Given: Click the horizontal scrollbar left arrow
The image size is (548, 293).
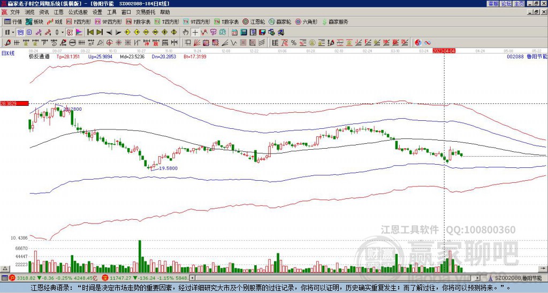Looking at the screenshot, I should [x=192, y=278].
